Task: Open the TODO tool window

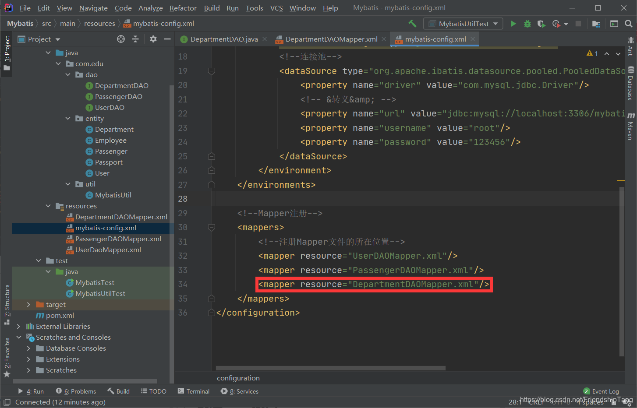Action: point(154,391)
